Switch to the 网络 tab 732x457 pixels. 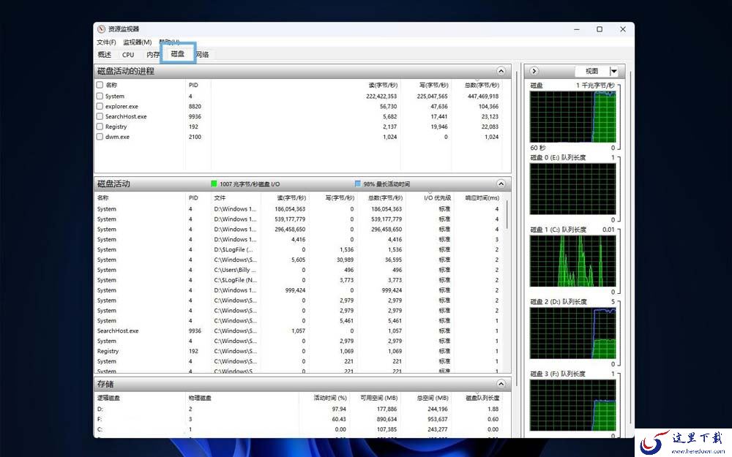(202, 55)
